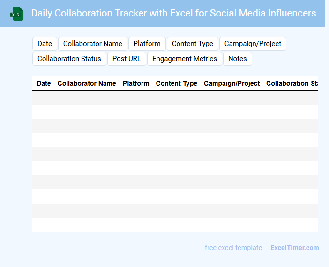329x267 pixels.
Task: Select the Collaborator Name tag chip
Action: [92, 44]
